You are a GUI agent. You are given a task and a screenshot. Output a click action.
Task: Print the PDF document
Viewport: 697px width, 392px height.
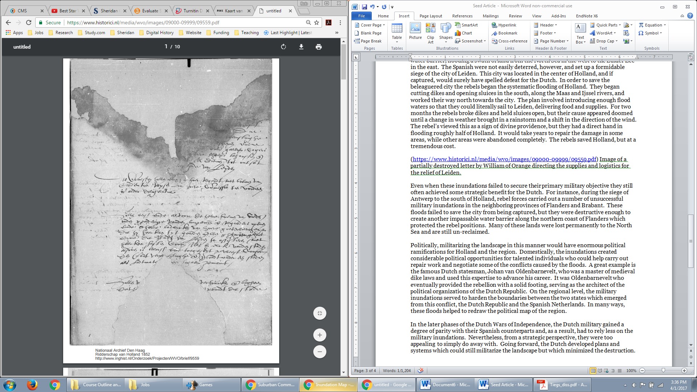[318, 47]
